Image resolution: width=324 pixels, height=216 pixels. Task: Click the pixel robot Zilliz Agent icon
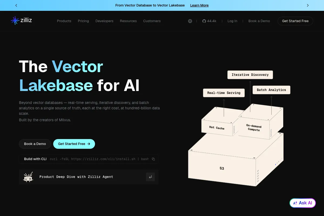click(28, 177)
